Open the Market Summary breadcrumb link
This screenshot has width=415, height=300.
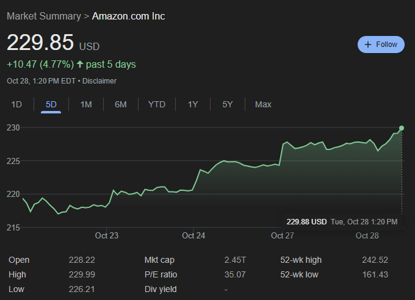click(x=44, y=16)
